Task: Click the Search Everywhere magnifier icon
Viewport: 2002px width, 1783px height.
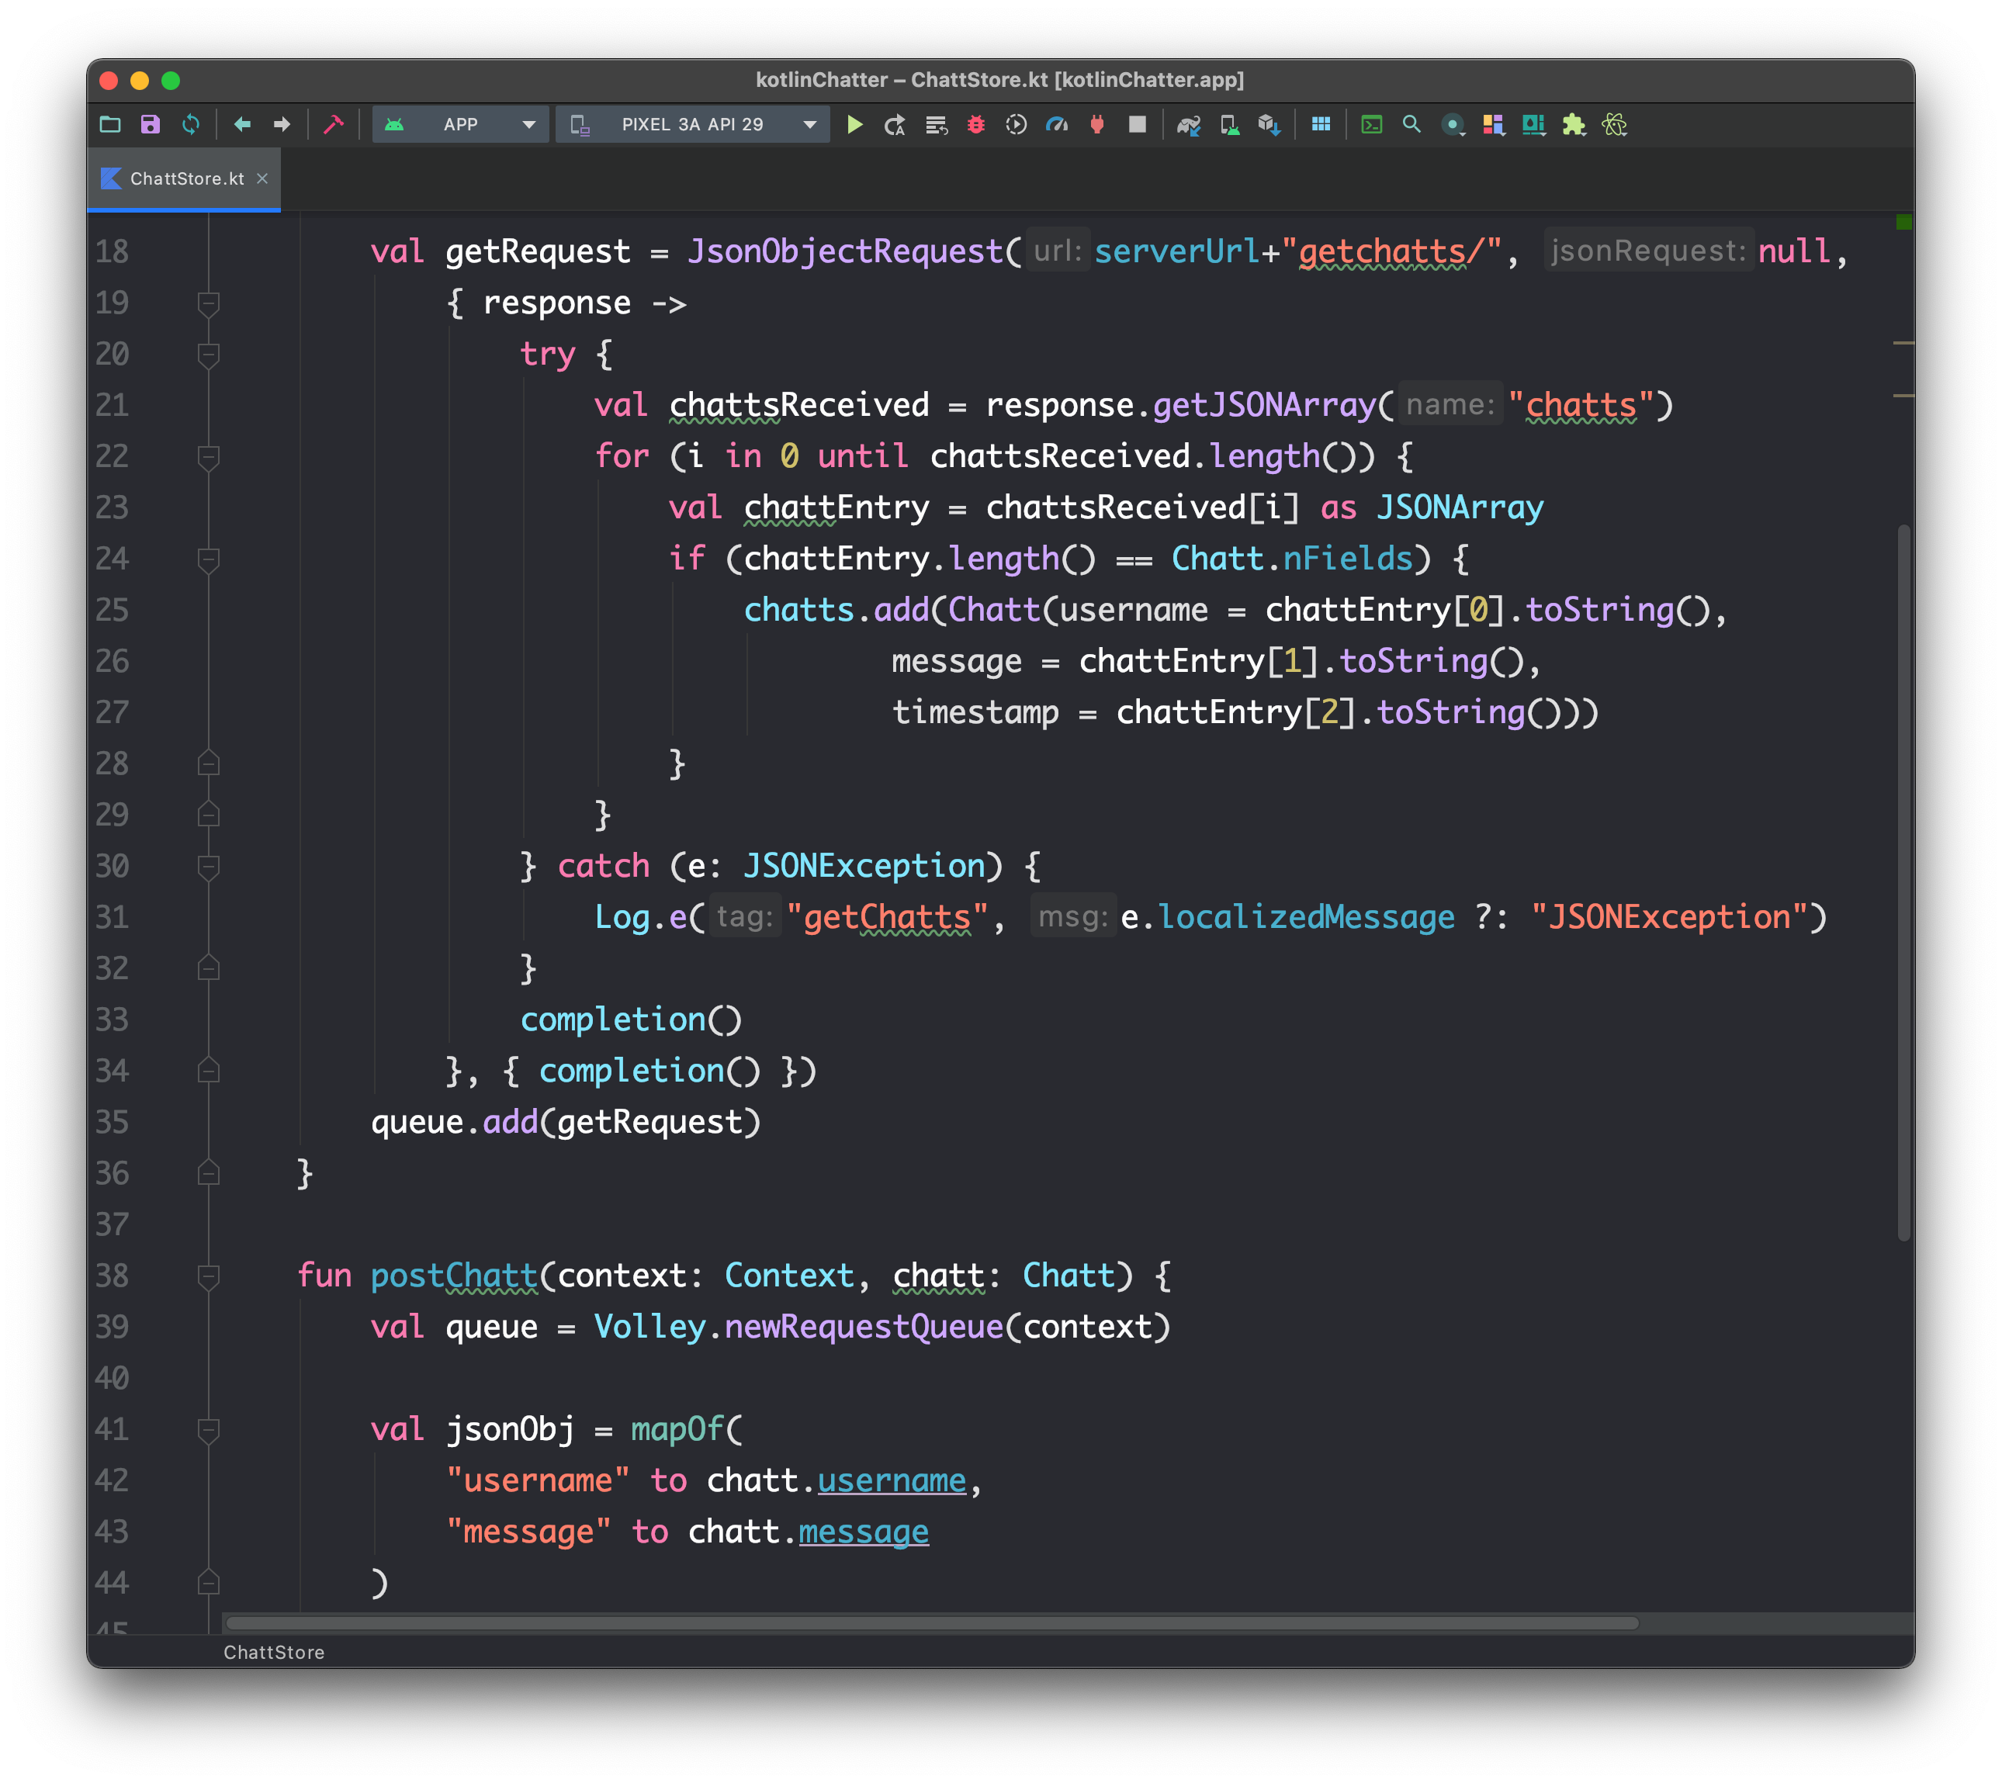Action: [1412, 124]
